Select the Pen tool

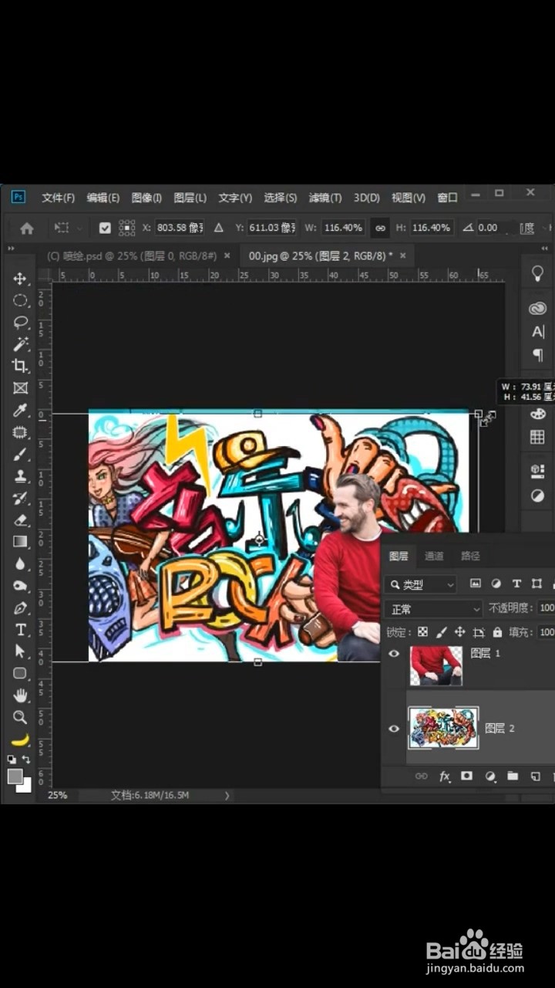point(20,607)
